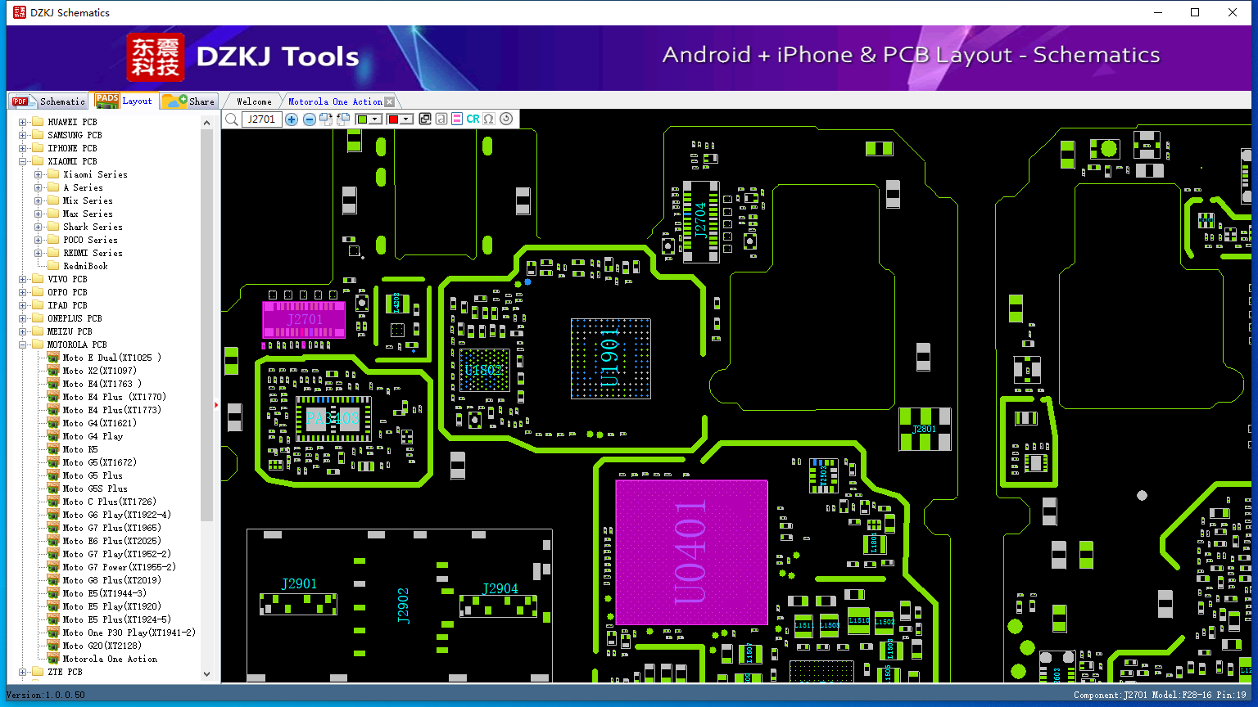Image resolution: width=1258 pixels, height=707 pixels.
Task: Select the OPPO PCB folder label
Action: (x=67, y=292)
